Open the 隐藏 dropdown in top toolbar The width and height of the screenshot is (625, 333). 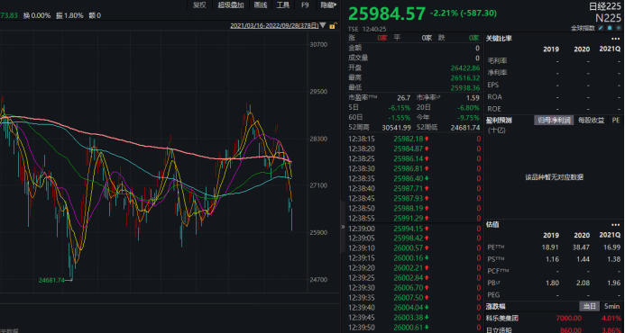[328, 4]
